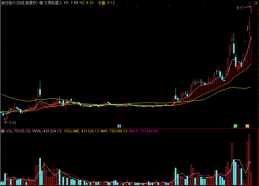Image resolution: width=259 pixels, height=186 pixels.
Task: Click the orange 榜 marker icon
Action: pos(247,126)
